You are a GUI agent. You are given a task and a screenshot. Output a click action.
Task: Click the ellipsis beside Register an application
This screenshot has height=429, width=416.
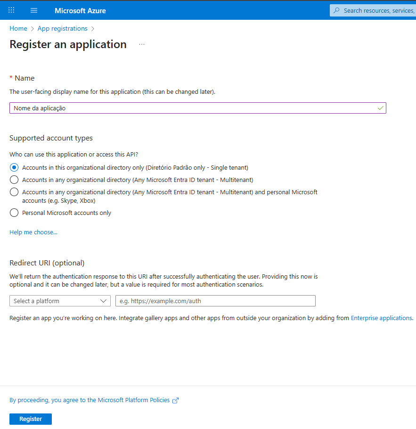point(142,44)
